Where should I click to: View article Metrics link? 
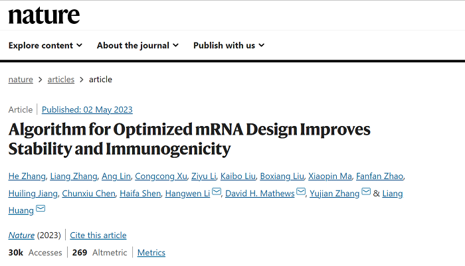tap(151, 252)
